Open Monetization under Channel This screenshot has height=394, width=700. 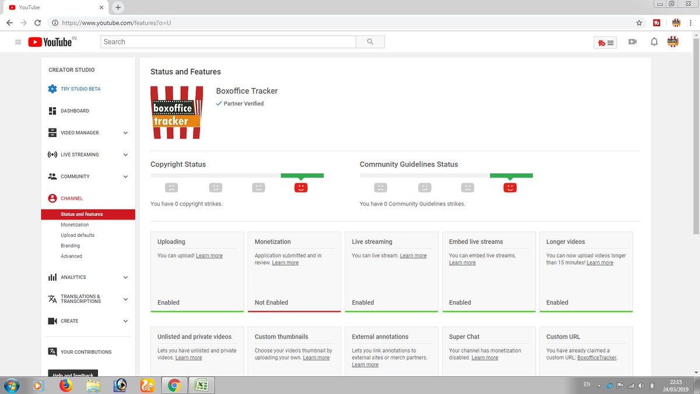(x=75, y=225)
